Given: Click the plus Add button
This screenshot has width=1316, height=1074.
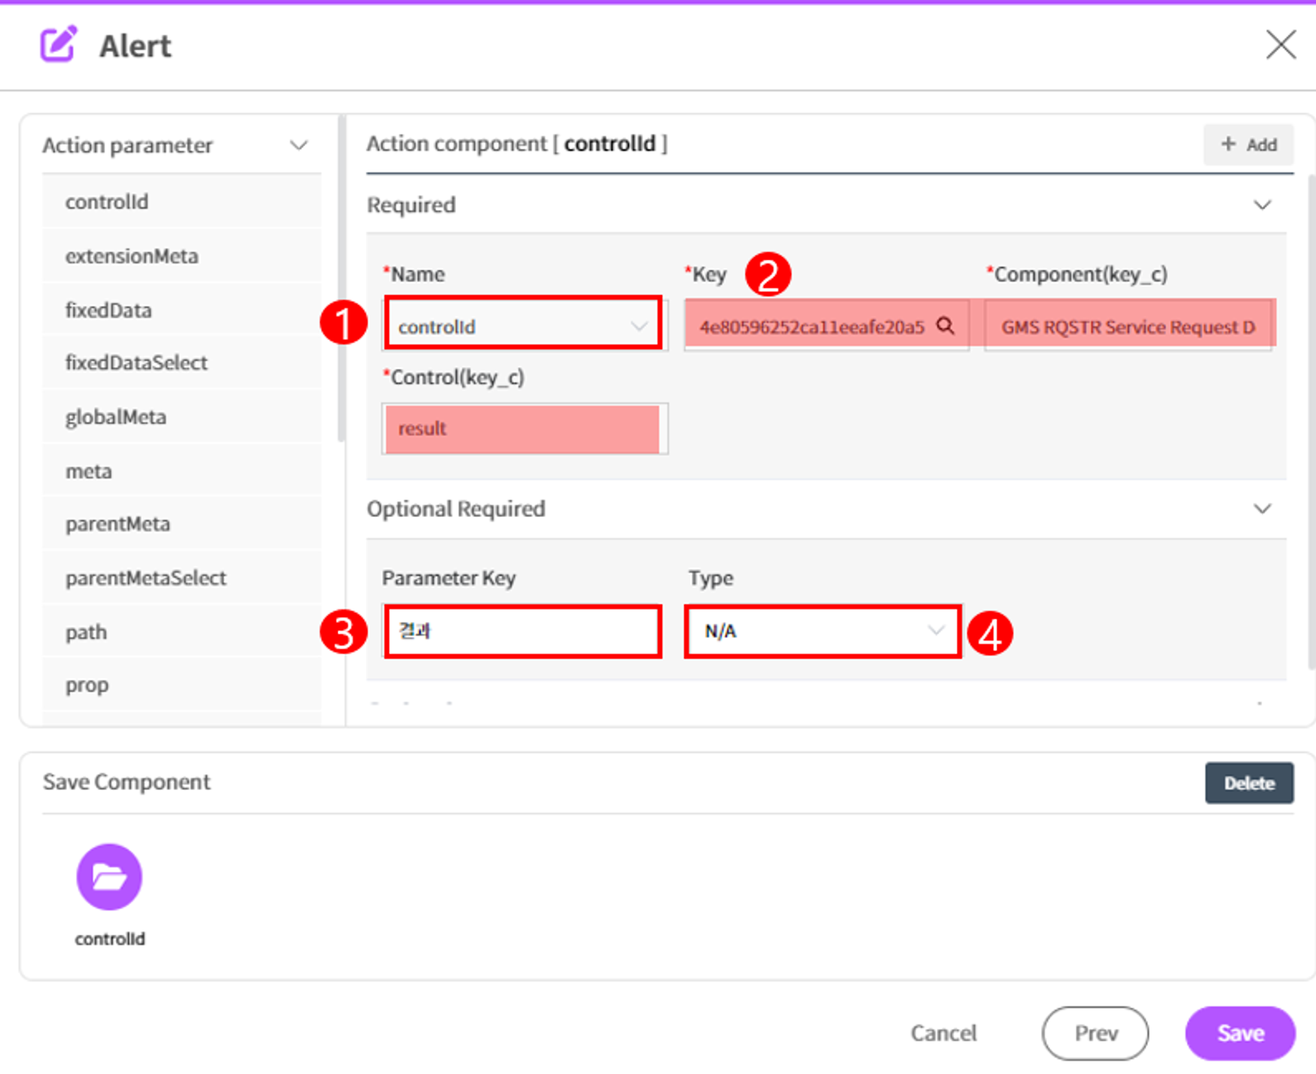Looking at the screenshot, I should click(x=1248, y=144).
